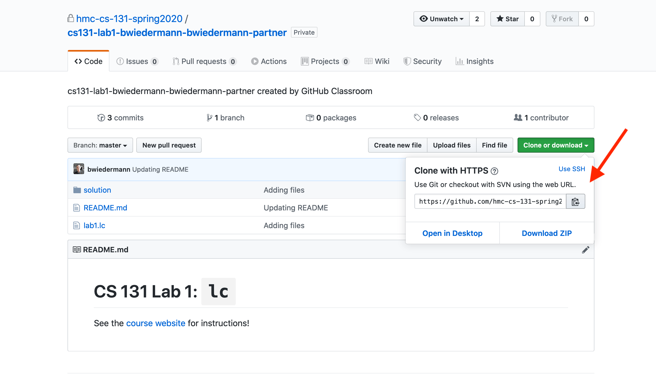Click the book icon in README.md header
Image resolution: width=656 pixels, height=381 pixels.
(x=77, y=250)
